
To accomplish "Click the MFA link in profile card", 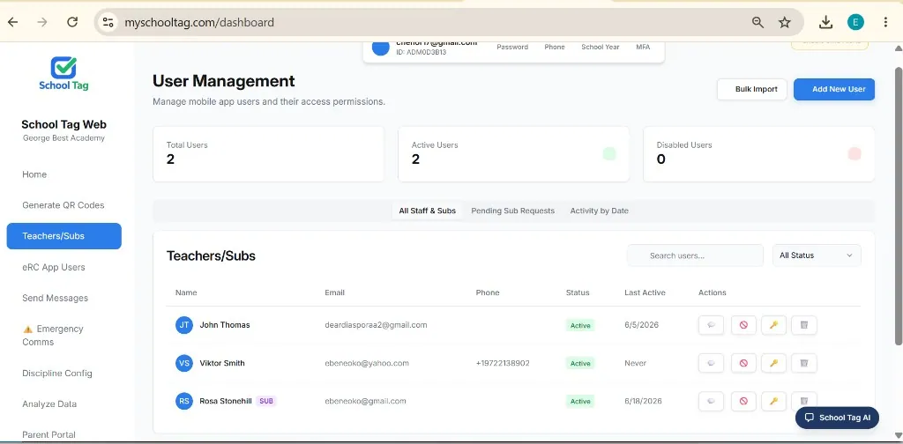I will pyautogui.click(x=643, y=48).
